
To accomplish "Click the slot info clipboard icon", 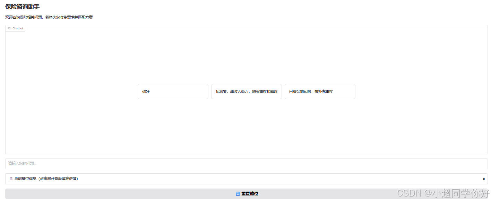I will point(11,179).
